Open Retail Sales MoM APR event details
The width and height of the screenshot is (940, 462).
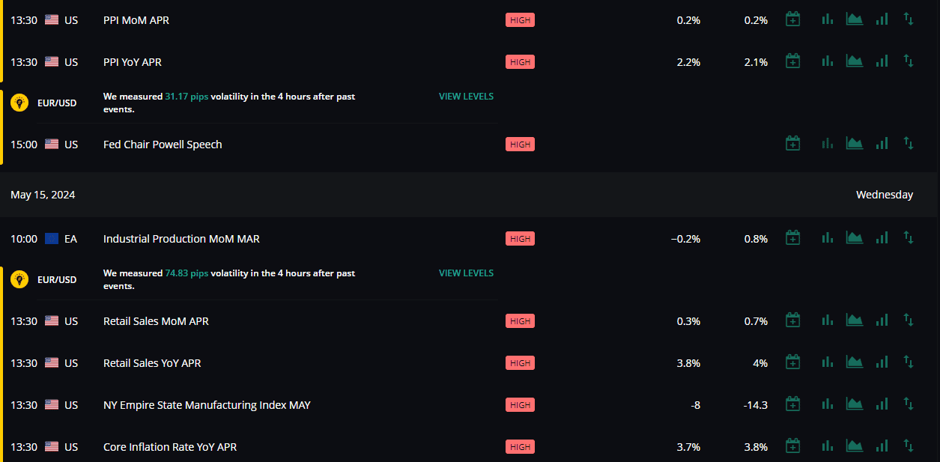click(156, 321)
